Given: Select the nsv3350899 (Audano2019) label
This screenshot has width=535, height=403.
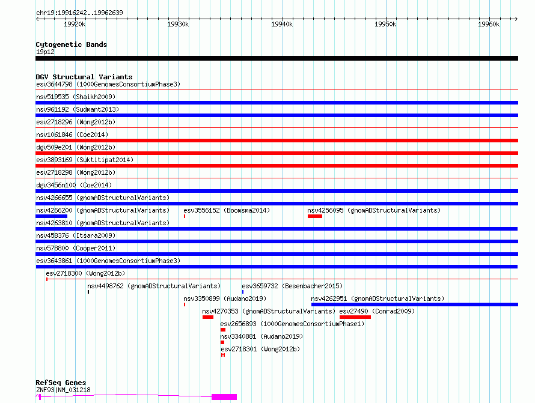Looking at the screenshot, I should [225, 298].
